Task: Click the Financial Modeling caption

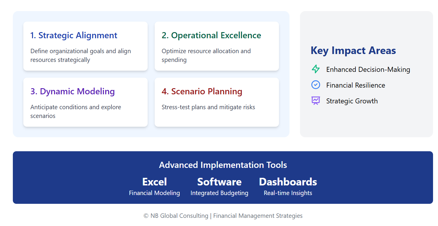Action: pyautogui.click(x=154, y=193)
